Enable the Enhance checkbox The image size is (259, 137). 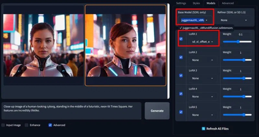(27, 125)
